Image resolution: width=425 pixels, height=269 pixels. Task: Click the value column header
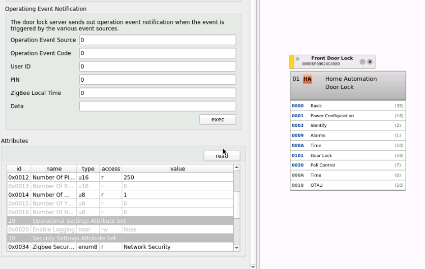point(177,169)
